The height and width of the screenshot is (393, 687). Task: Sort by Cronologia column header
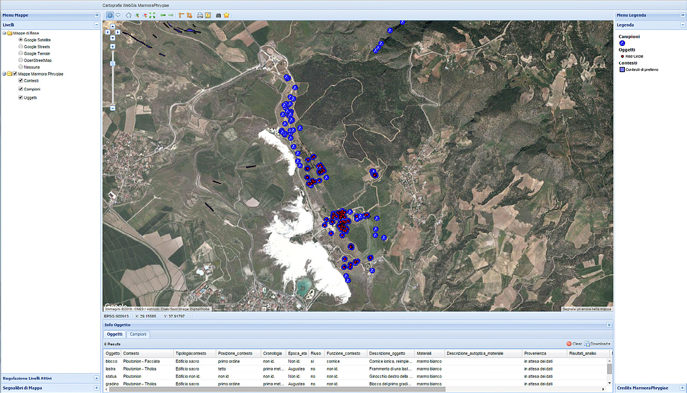[x=274, y=354]
